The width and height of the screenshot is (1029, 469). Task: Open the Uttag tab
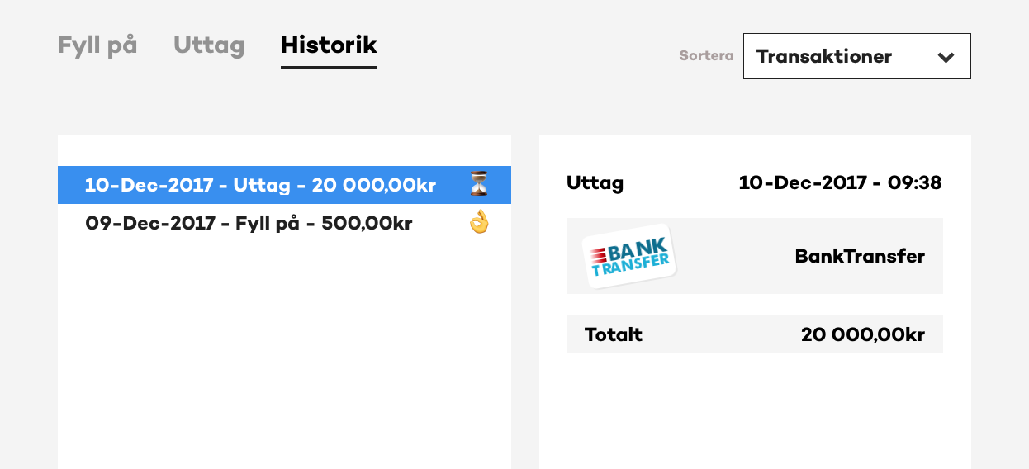[x=209, y=45]
